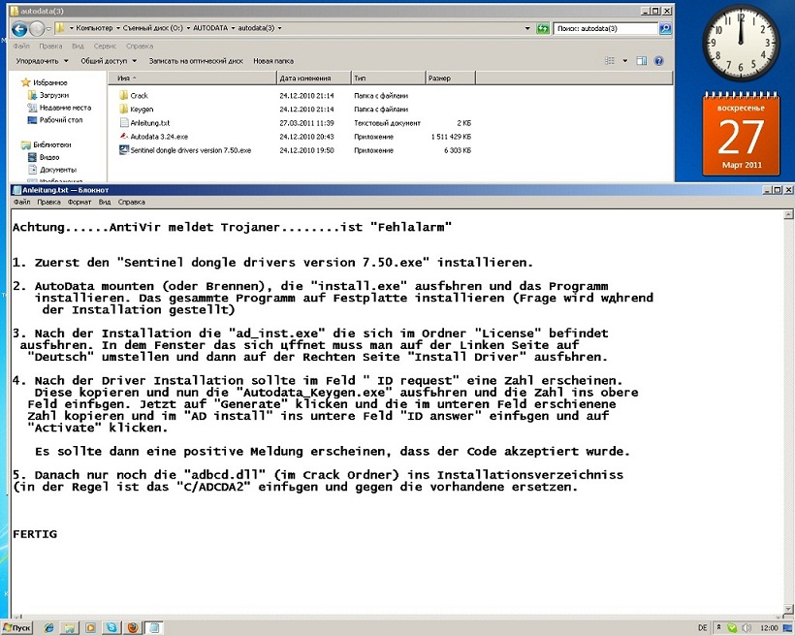This screenshot has width=795, height=636.
Task: Click the refresh button beside the address bar
Action: coord(543,28)
